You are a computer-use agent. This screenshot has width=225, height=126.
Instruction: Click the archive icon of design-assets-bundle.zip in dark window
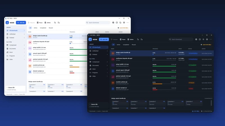point(113,53)
